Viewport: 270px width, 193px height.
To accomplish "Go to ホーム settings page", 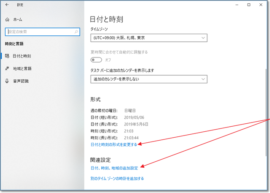I will 18,19.
